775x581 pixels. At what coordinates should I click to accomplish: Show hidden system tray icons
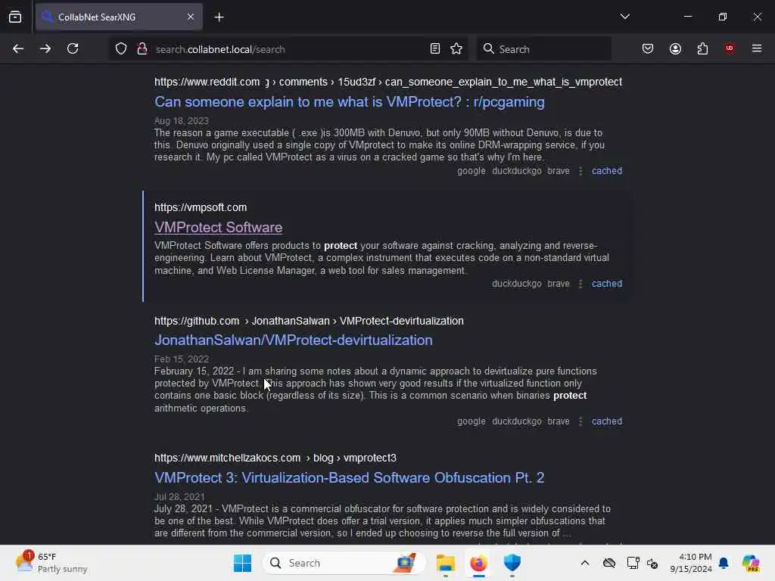click(x=585, y=563)
